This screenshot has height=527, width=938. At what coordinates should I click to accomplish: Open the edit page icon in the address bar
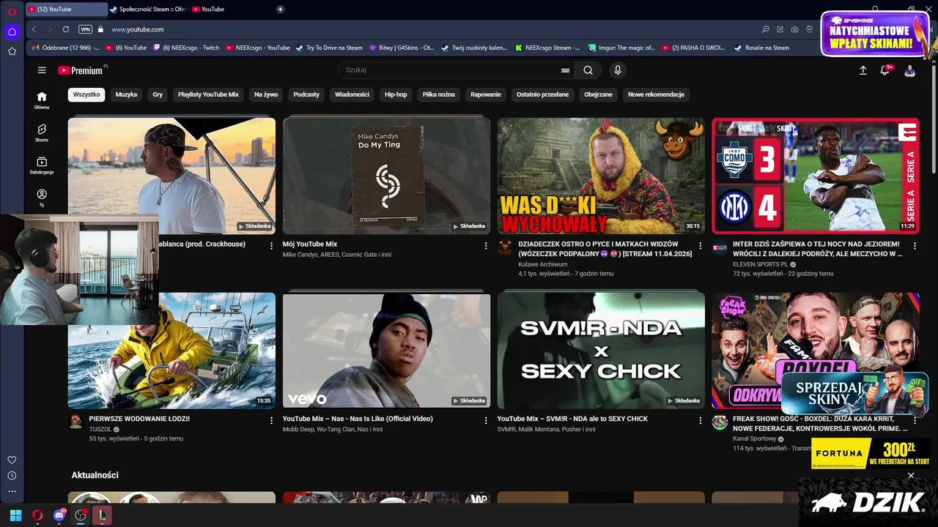coord(780,29)
